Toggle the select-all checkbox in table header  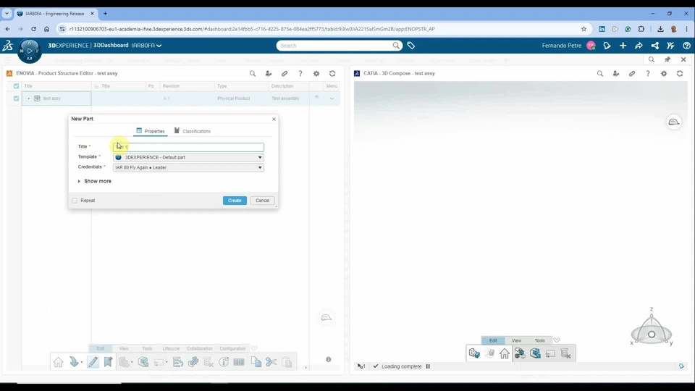coord(17,86)
